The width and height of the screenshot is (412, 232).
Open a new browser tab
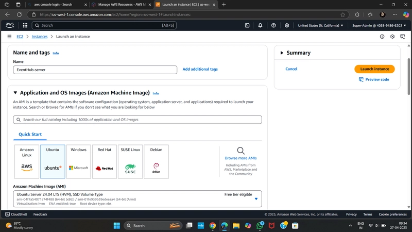224,5
